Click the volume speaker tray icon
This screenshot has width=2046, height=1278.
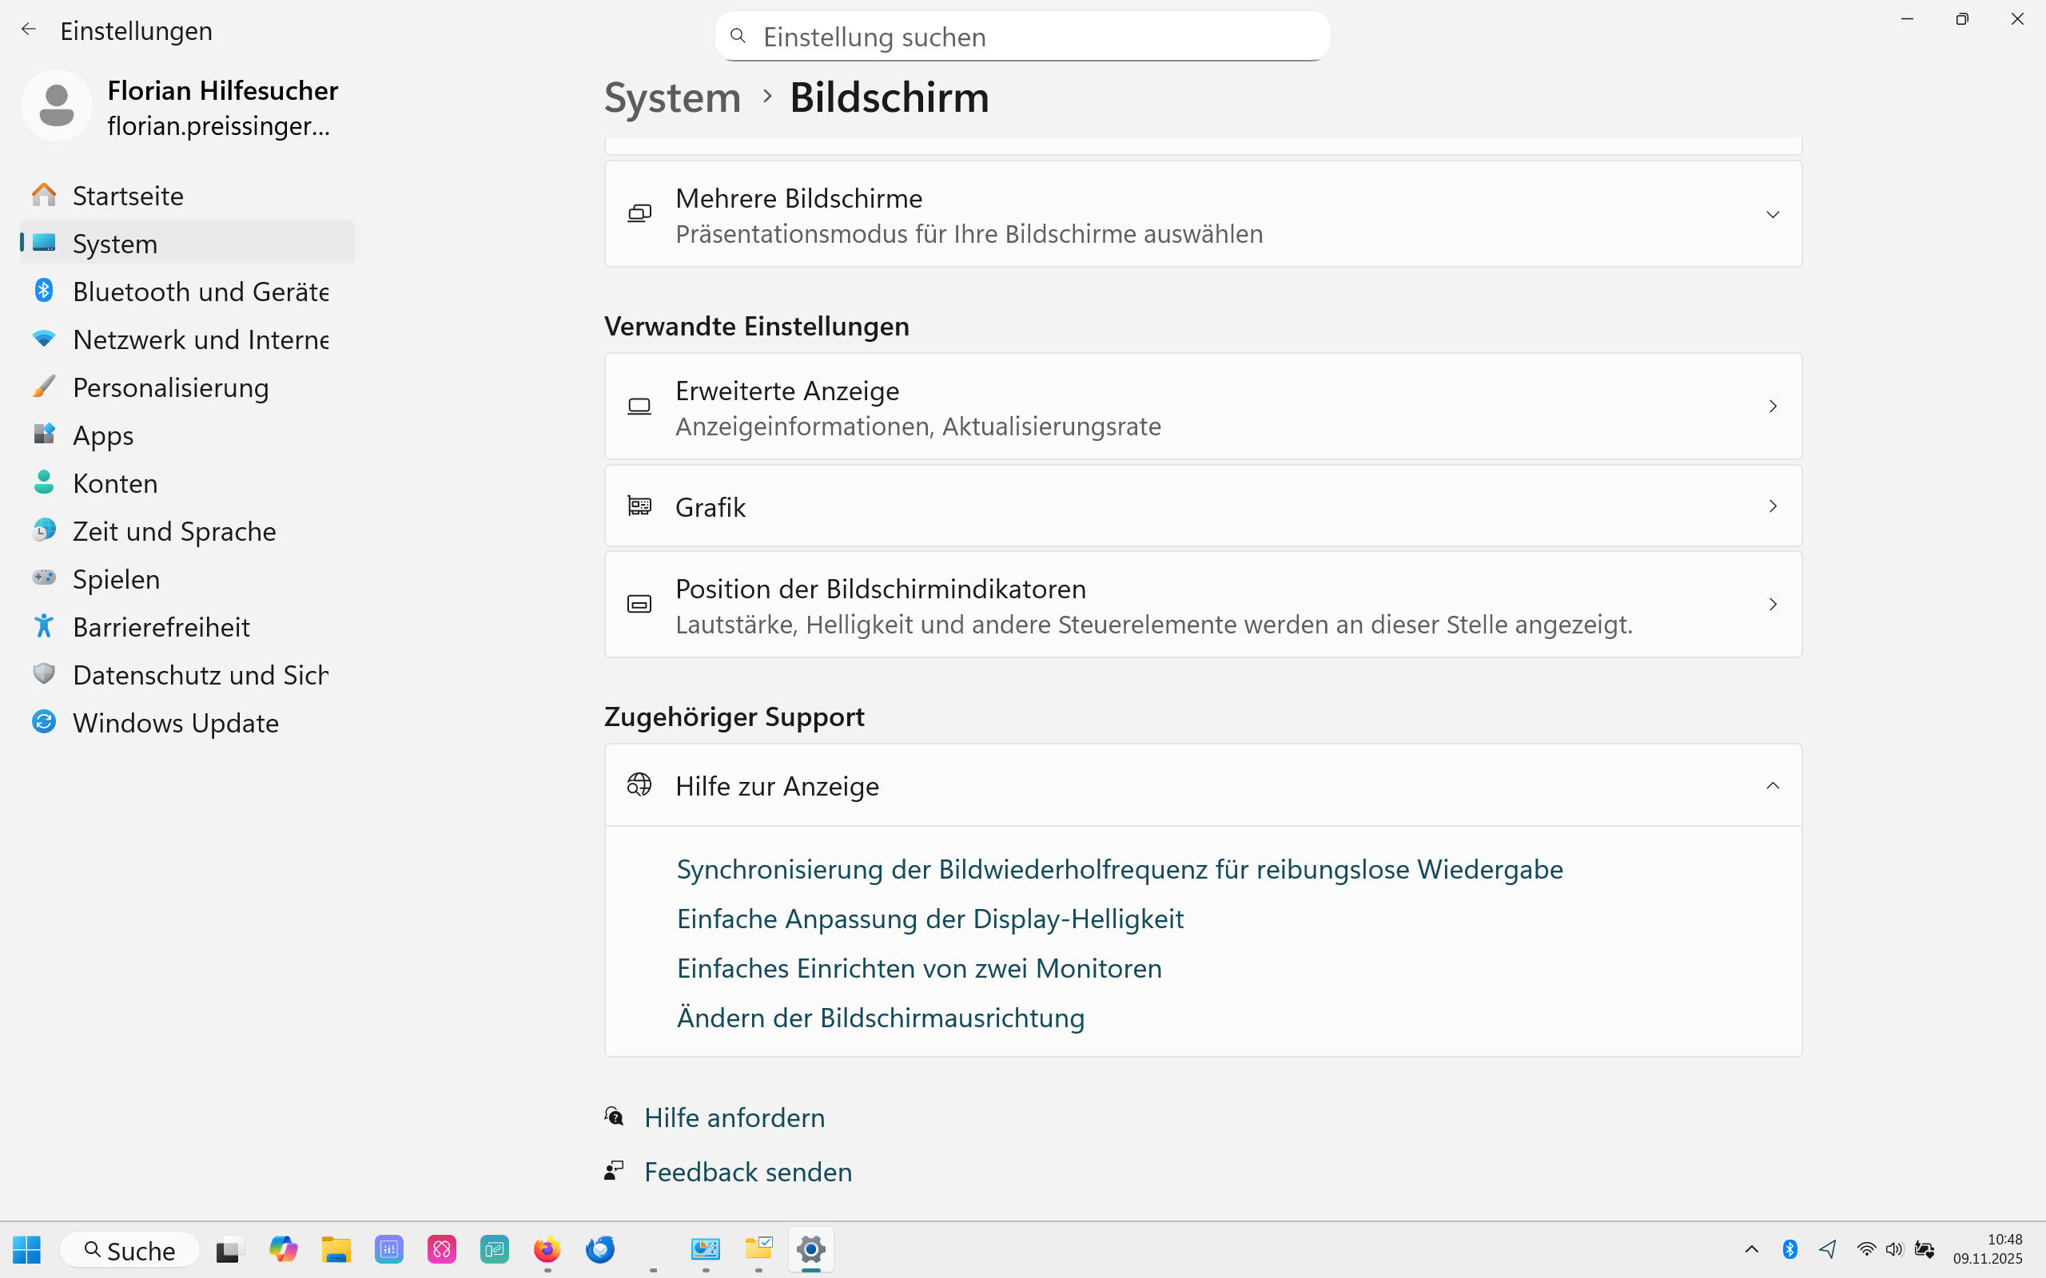click(x=1894, y=1248)
